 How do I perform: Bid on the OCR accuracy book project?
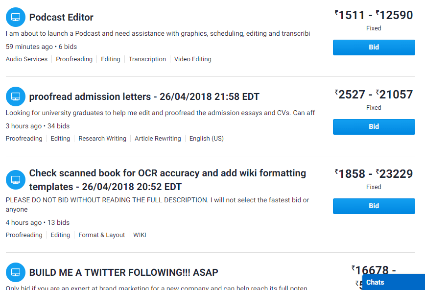pos(374,206)
